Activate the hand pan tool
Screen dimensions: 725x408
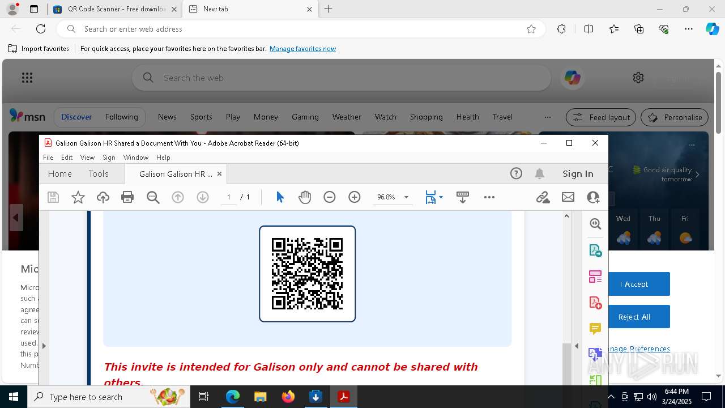click(305, 197)
